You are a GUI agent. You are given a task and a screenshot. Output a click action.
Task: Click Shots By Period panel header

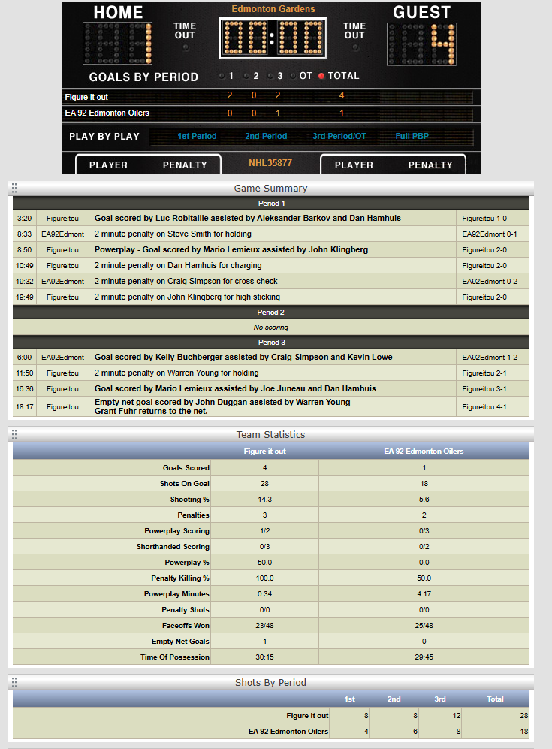[271, 683]
